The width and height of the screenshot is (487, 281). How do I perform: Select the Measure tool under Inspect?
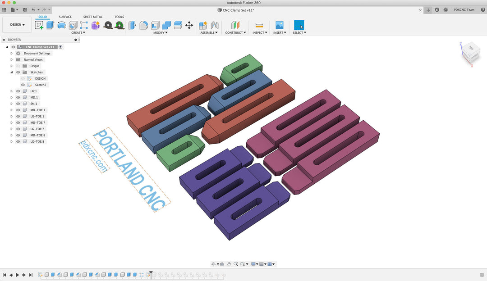259,25
